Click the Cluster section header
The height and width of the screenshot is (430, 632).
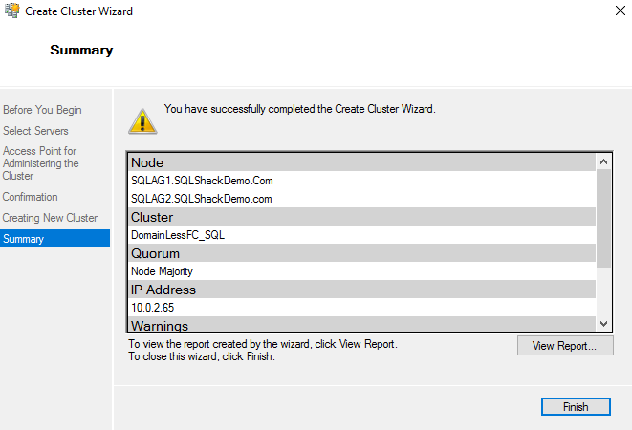pos(361,217)
